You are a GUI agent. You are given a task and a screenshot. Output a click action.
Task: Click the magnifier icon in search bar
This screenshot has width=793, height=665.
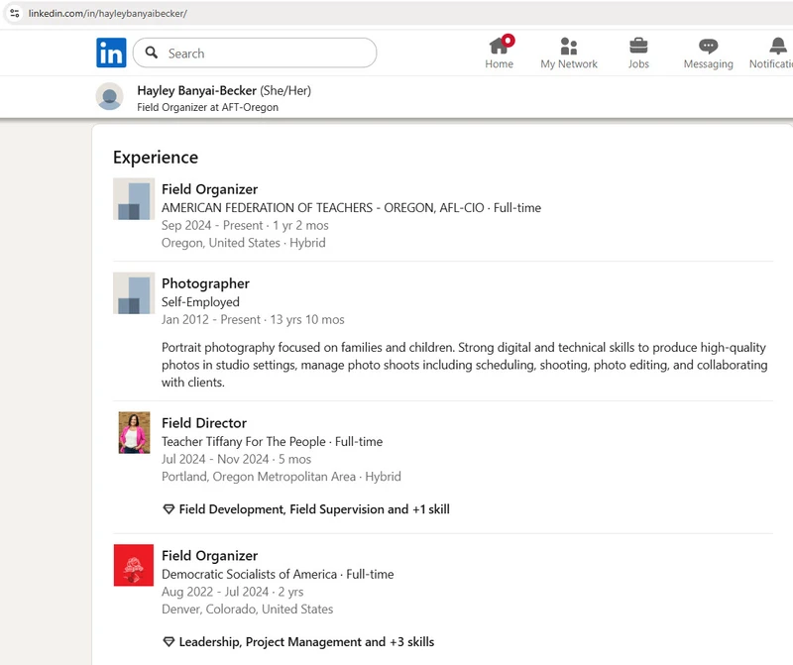pos(152,53)
